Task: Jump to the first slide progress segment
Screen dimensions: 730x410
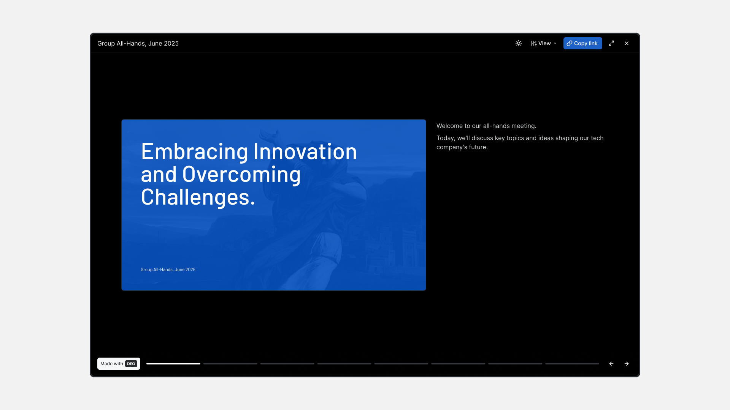Action: (x=173, y=364)
